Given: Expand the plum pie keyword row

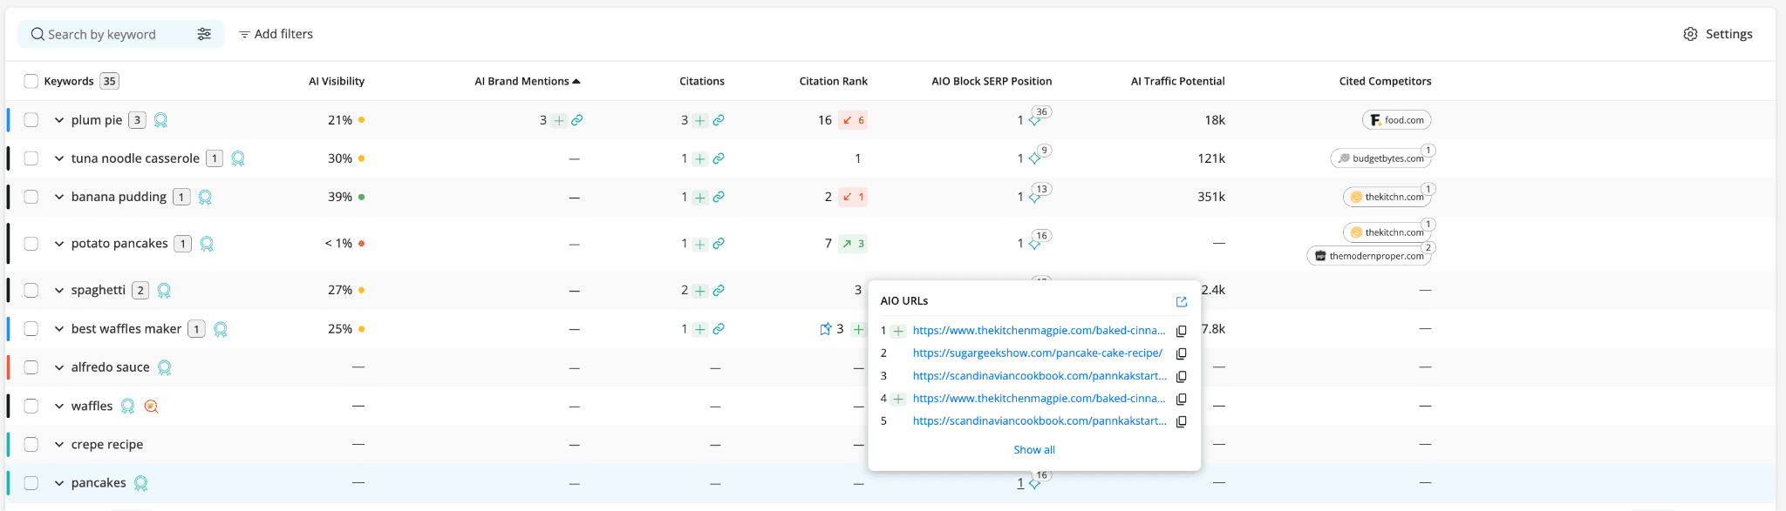Looking at the screenshot, I should 59,120.
